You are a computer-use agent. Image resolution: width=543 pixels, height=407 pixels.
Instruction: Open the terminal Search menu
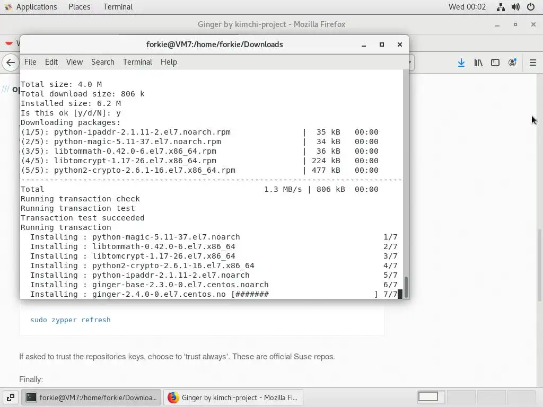coord(103,62)
